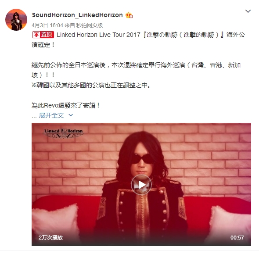Click the ellipsis before 展开全文
The image size is (259, 254).
tap(34, 116)
